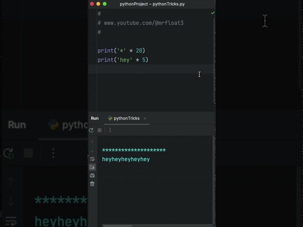The height and width of the screenshot is (227, 303).
Task: Click the print('hey' * 5) code line
Action: (123, 60)
